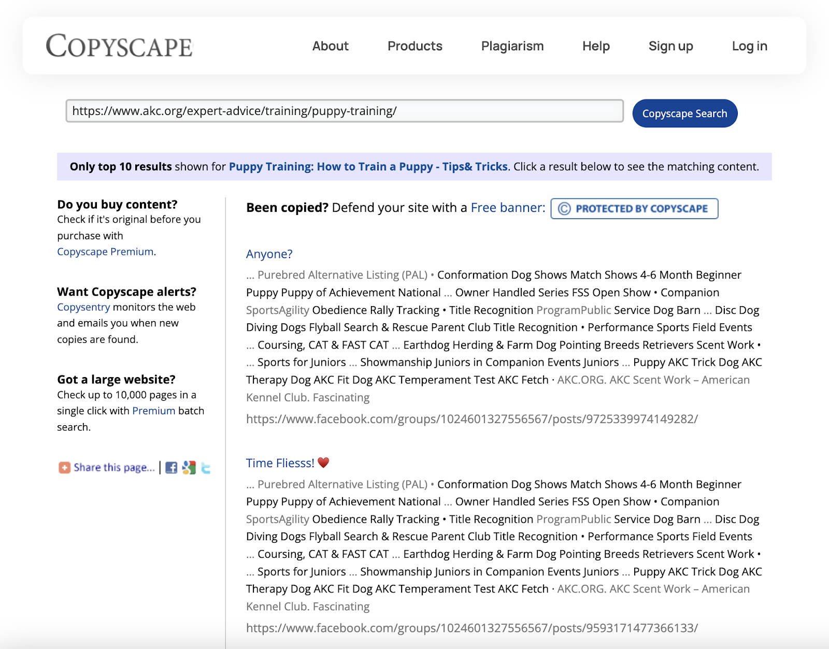Click the Google Bookmarks share icon

(x=189, y=468)
